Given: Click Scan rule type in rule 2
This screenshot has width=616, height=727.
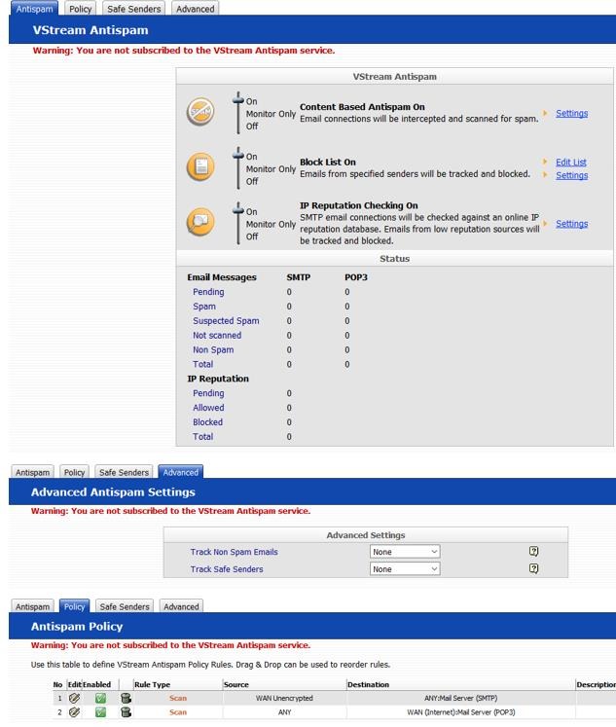Looking at the screenshot, I should point(178,712).
